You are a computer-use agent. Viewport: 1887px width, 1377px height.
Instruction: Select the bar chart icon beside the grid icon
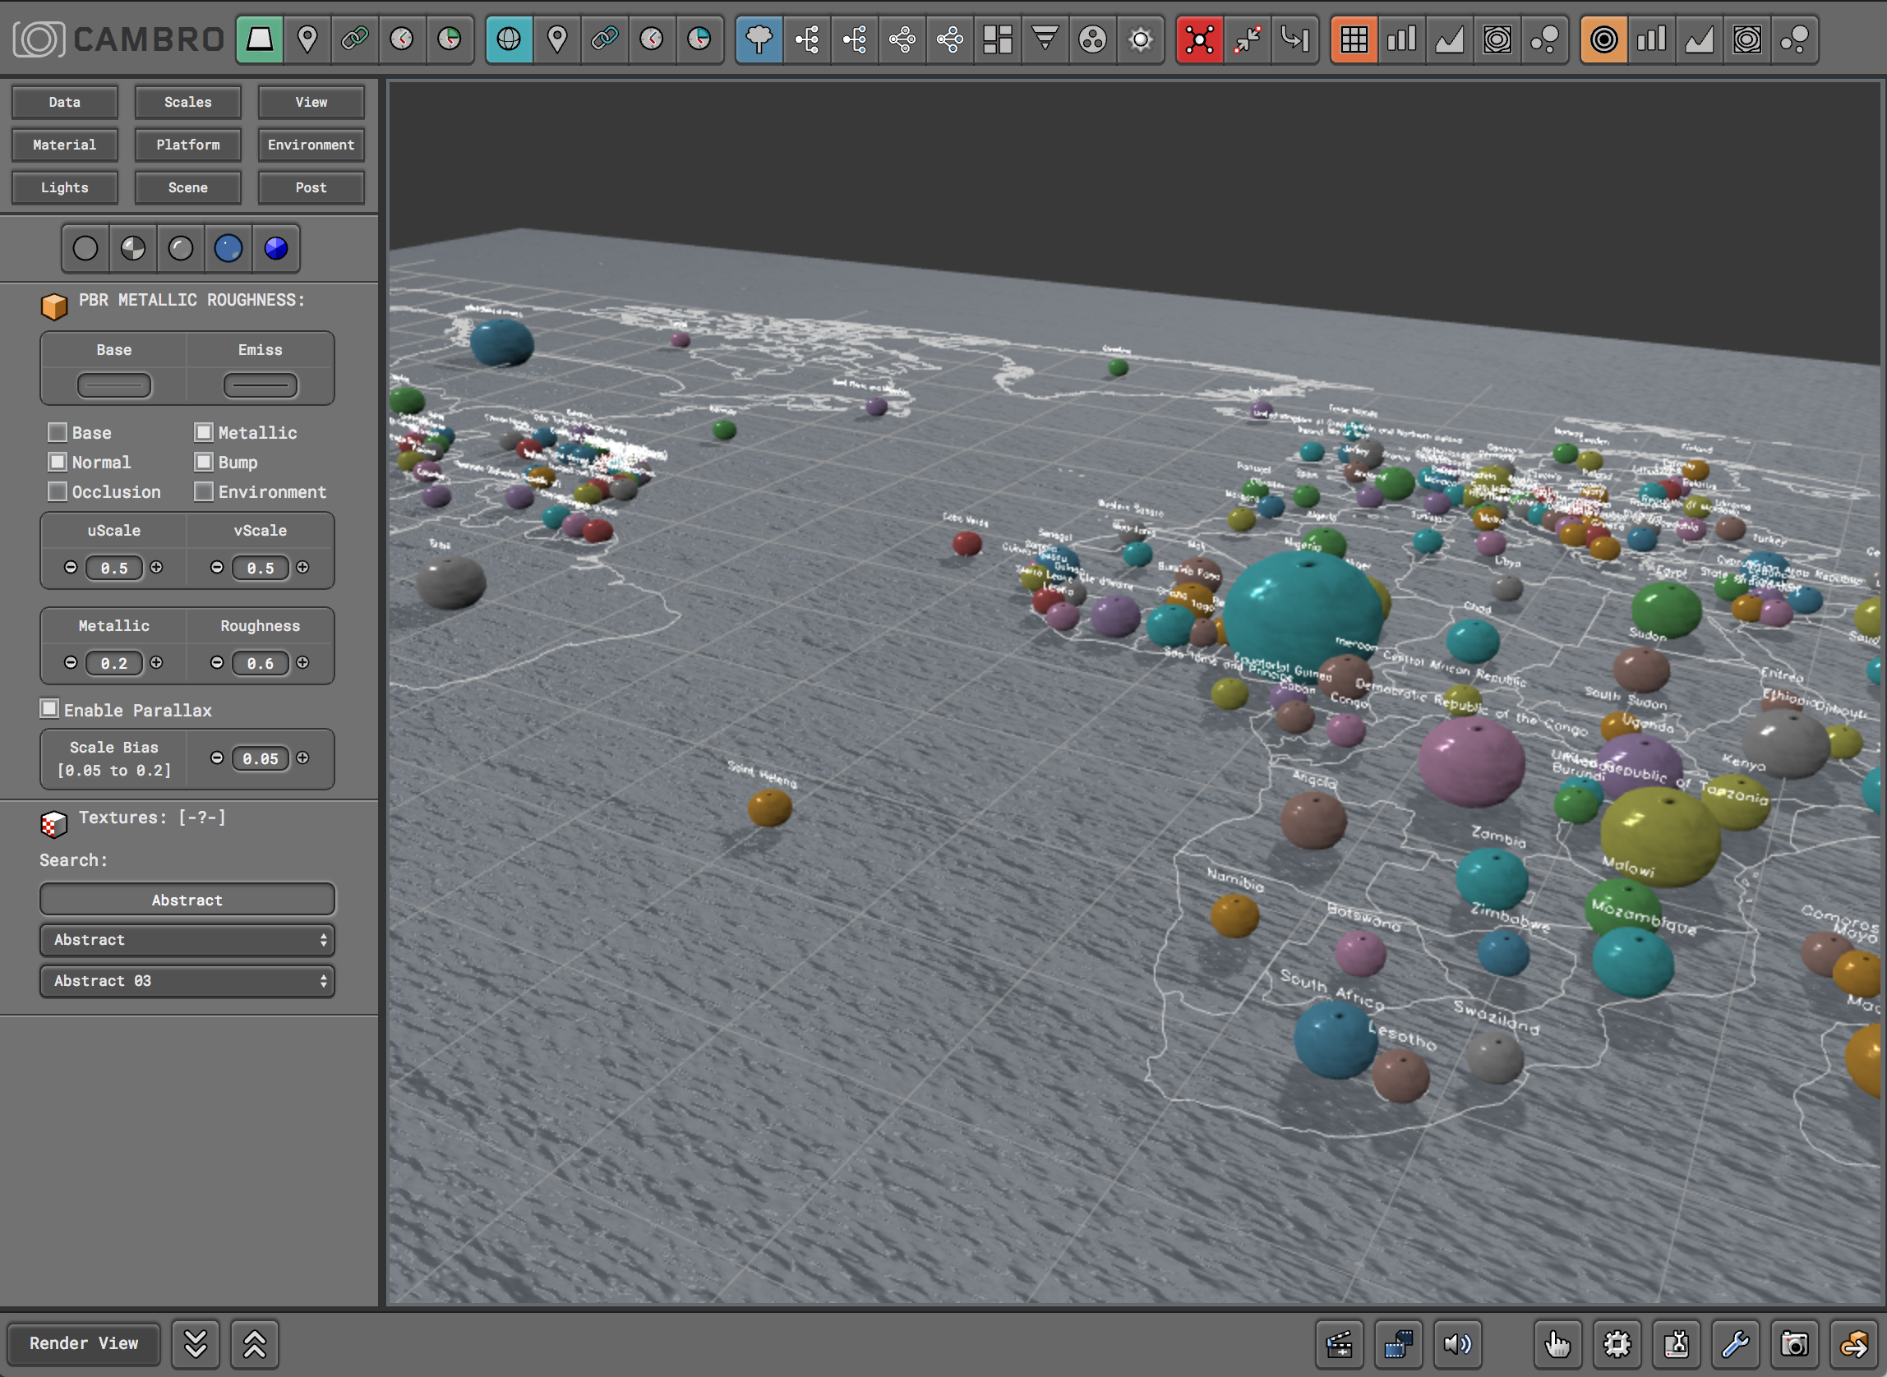tap(1402, 39)
